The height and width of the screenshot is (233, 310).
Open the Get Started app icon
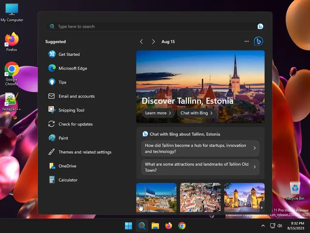52,54
